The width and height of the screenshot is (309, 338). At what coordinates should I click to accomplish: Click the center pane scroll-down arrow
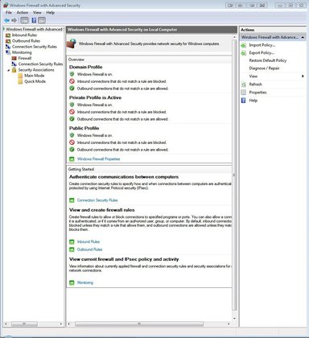234,319
